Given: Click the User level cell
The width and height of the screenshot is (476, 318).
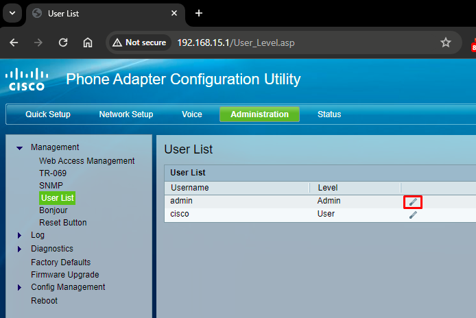Looking at the screenshot, I should pyautogui.click(x=326, y=214).
